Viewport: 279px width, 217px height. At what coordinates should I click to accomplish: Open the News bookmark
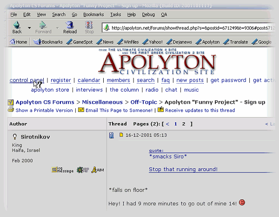(105, 42)
